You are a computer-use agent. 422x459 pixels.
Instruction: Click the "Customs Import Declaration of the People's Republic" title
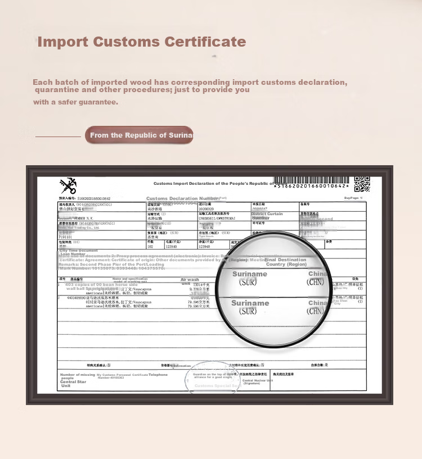(x=213, y=184)
